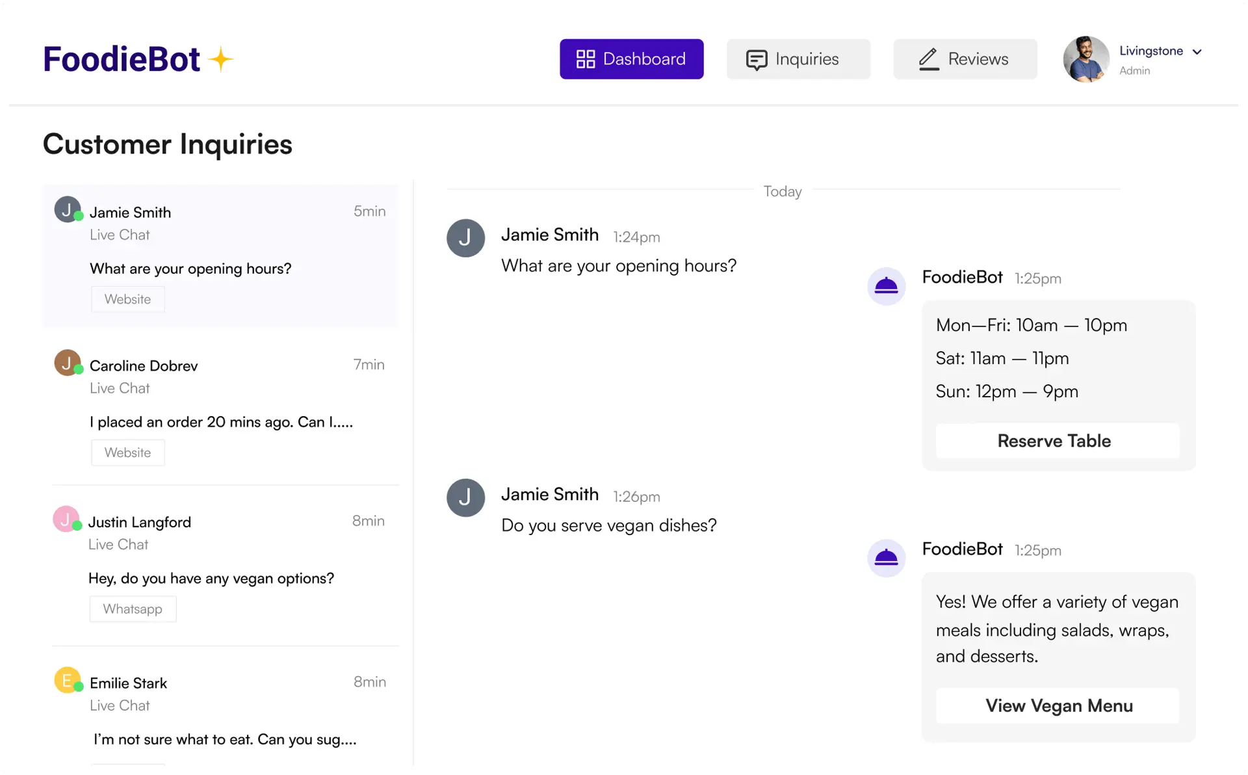Switch to the Dashboard tab
Viewport: 1248px width, 775px height.
point(631,59)
